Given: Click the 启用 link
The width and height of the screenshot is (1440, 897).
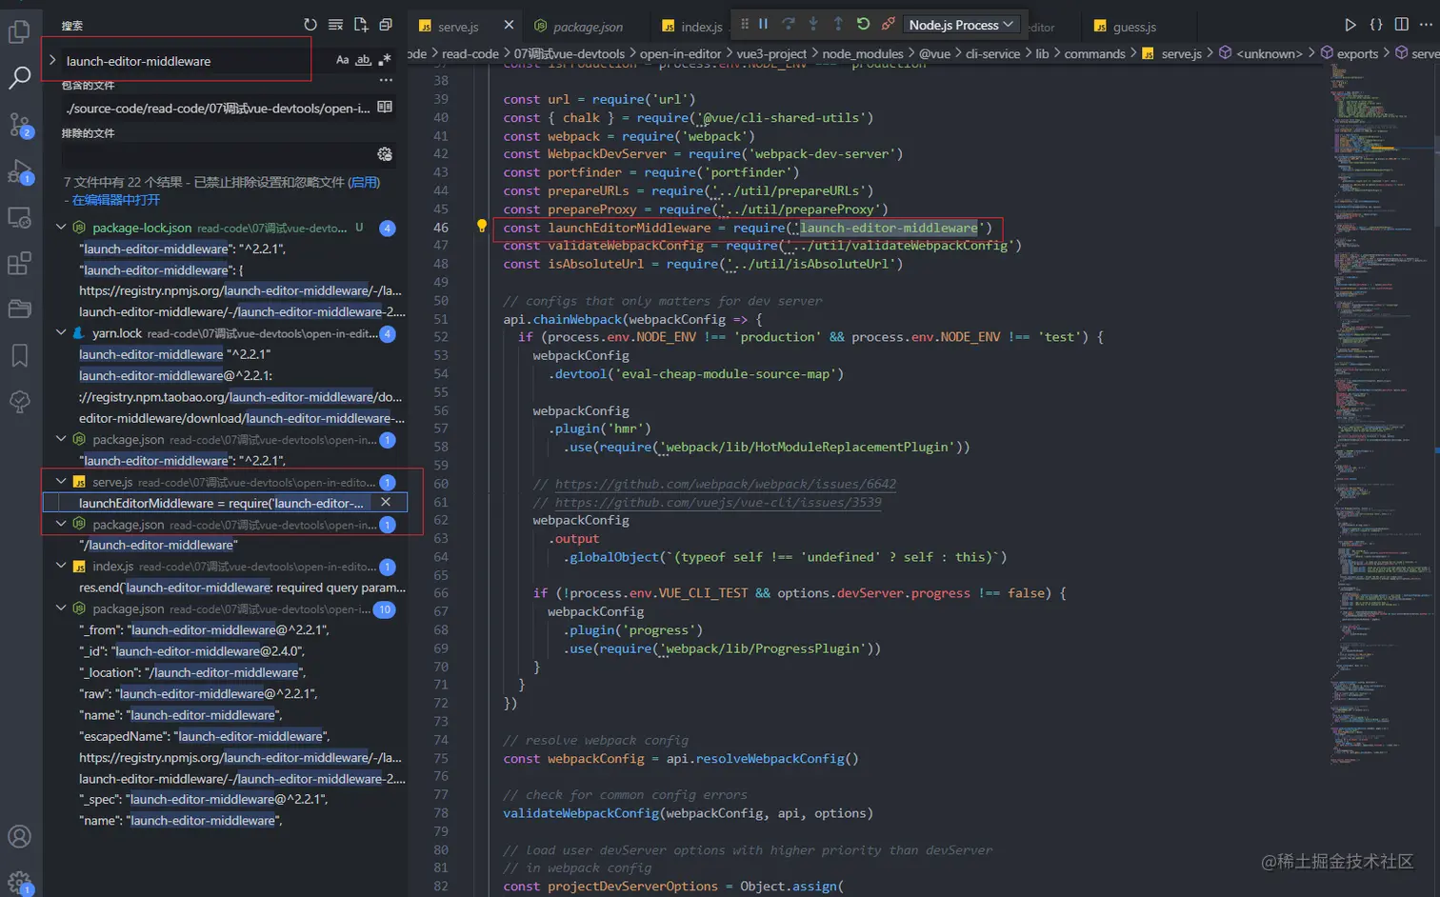Looking at the screenshot, I should tap(364, 182).
